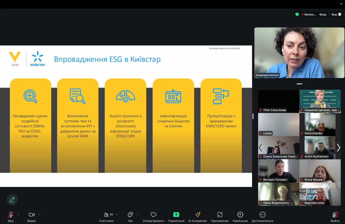345x224 pixels.
Task: Click green Поделиться share screen icon
Action: click(x=176, y=215)
